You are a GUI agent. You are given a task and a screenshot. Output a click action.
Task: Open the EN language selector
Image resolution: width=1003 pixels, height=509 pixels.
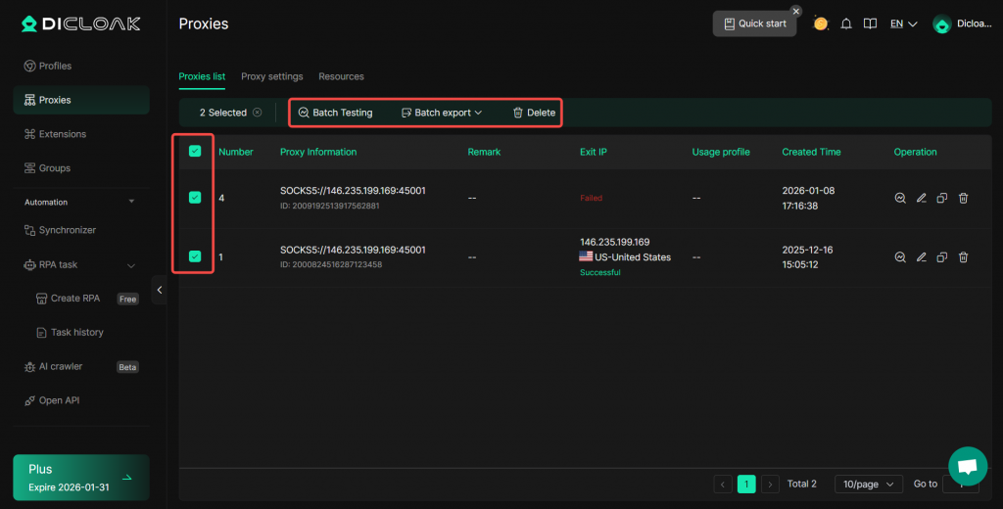tap(902, 23)
